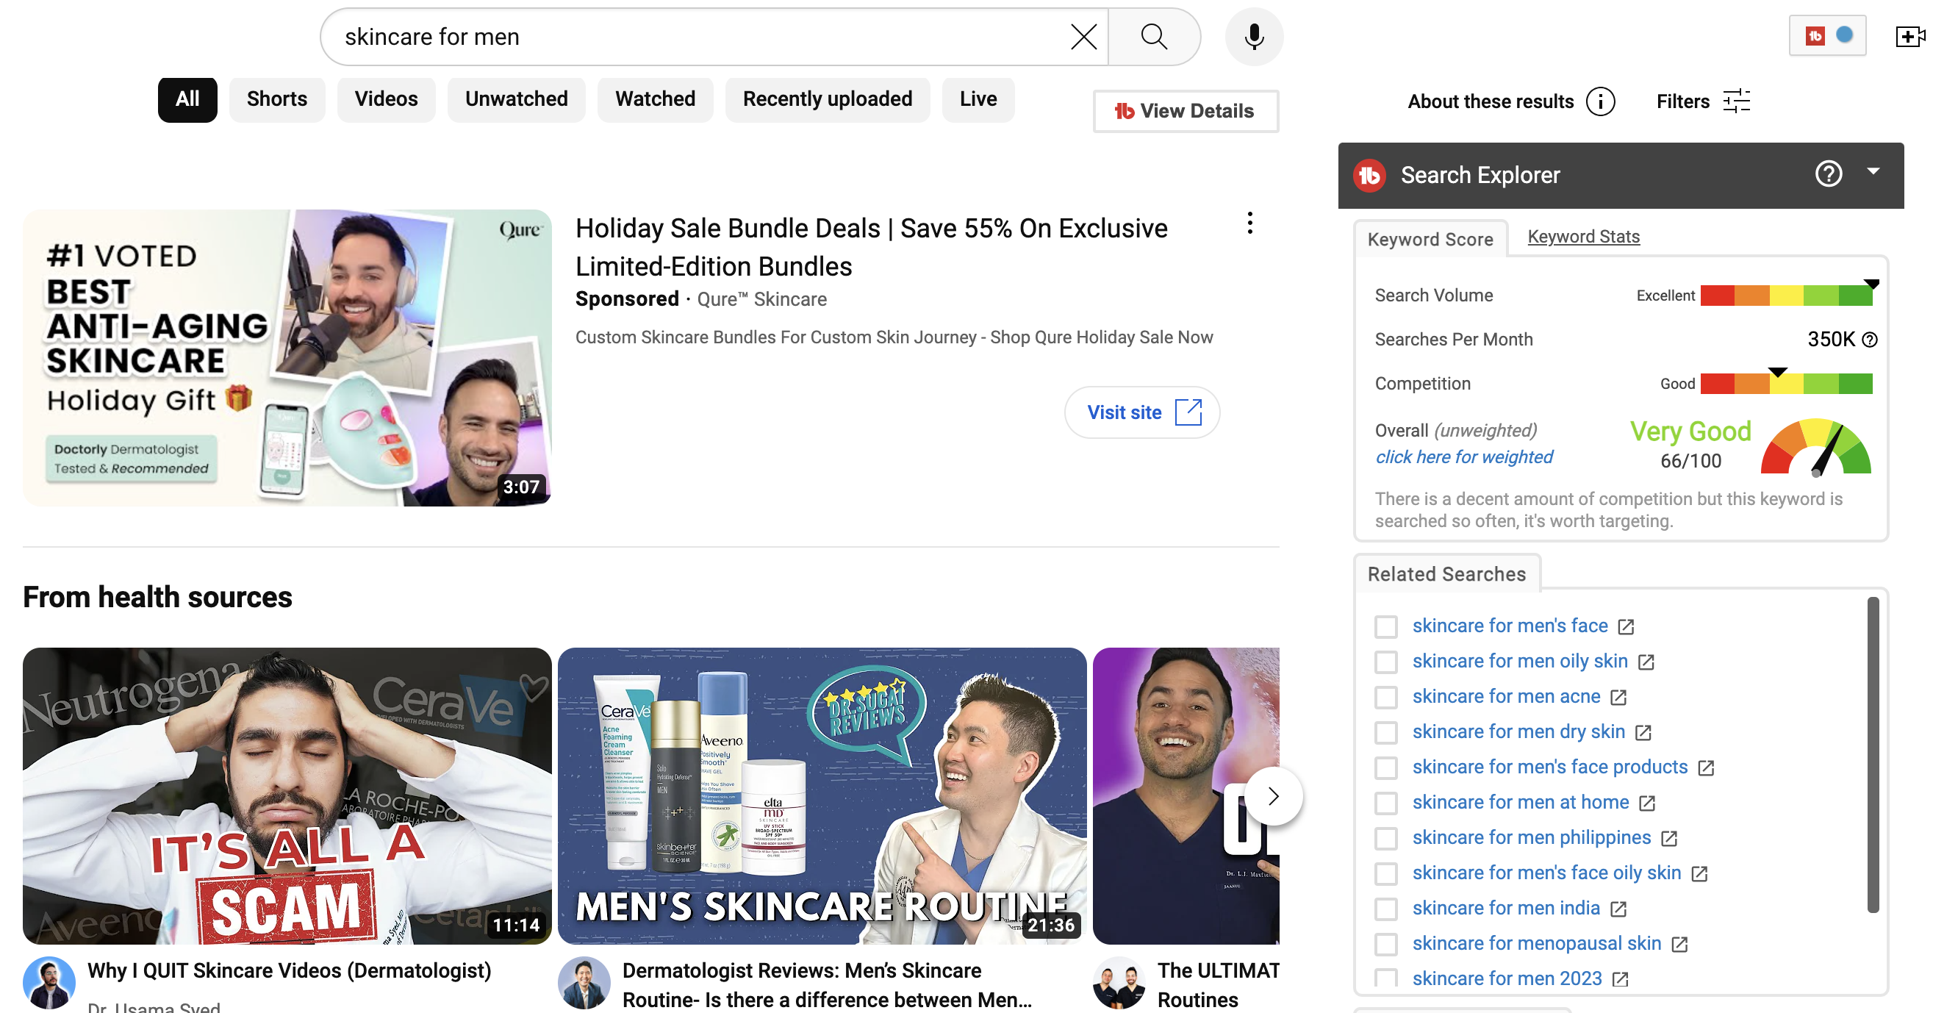1933x1013 pixels.
Task: Click the Related Searches list scrollbar
Action: (x=1872, y=754)
